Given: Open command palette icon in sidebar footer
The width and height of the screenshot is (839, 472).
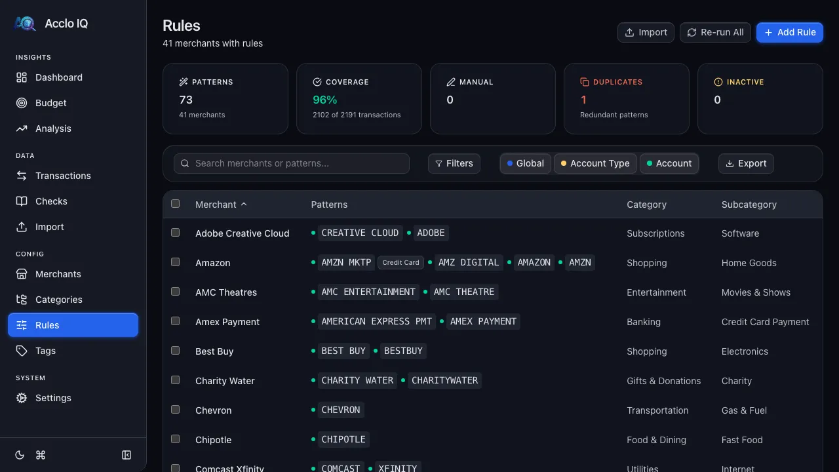Looking at the screenshot, I should (41, 455).
